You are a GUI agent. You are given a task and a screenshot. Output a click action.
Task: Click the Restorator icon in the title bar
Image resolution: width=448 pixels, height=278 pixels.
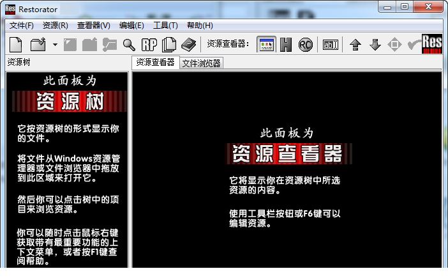10,9
